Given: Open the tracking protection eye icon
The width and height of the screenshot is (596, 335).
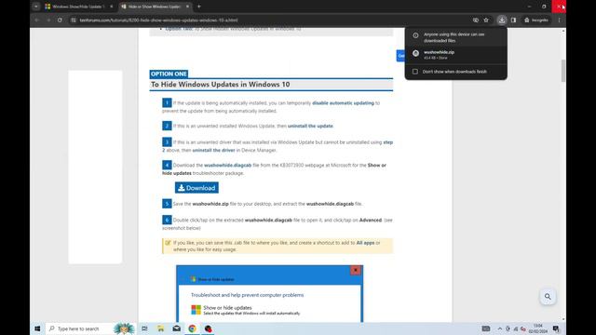Looking at the screenshot, I should coord(476,20).
